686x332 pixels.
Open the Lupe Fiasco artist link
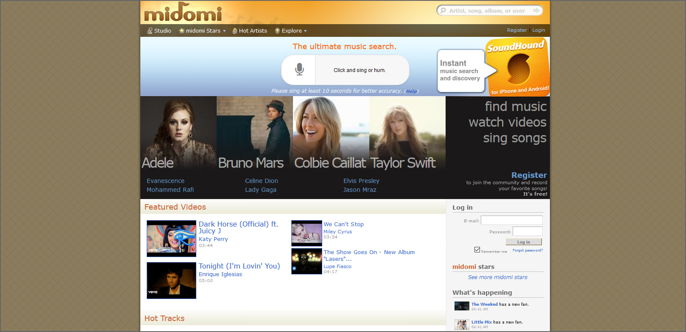[337, 266]
